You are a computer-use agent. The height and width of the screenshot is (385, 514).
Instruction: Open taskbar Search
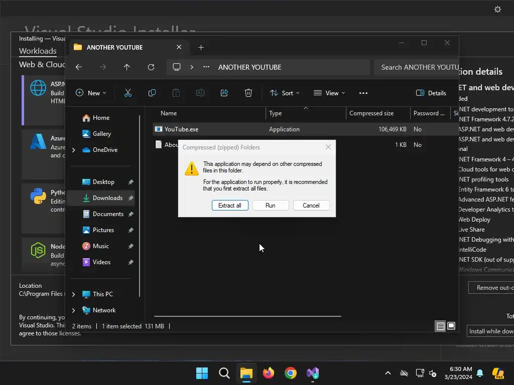(x=224, y=373)
